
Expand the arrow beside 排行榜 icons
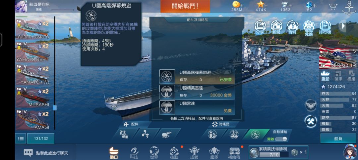(x=343, y=26)
